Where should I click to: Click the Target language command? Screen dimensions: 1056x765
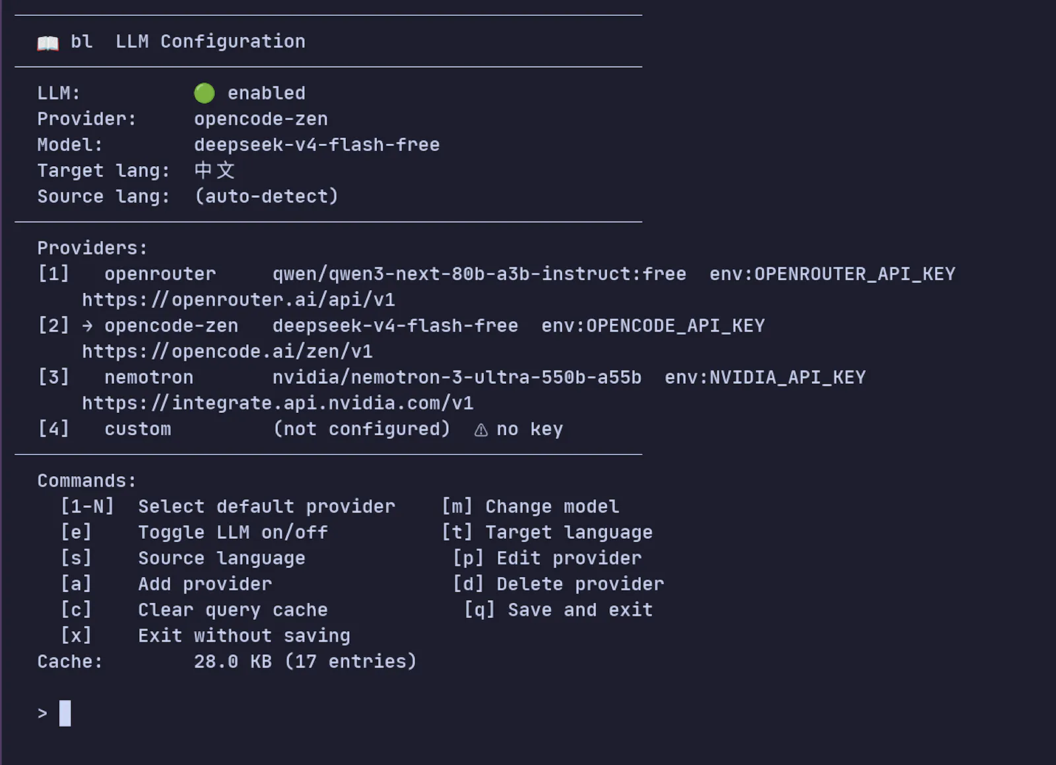tap(569, 532)
